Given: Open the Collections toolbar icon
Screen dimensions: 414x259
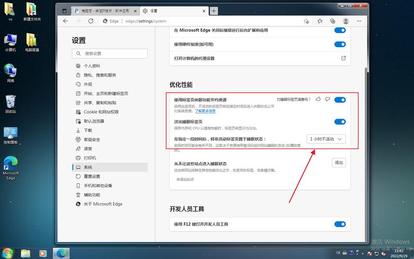Looking at the screenshot, I should click(x=332, y=21).
